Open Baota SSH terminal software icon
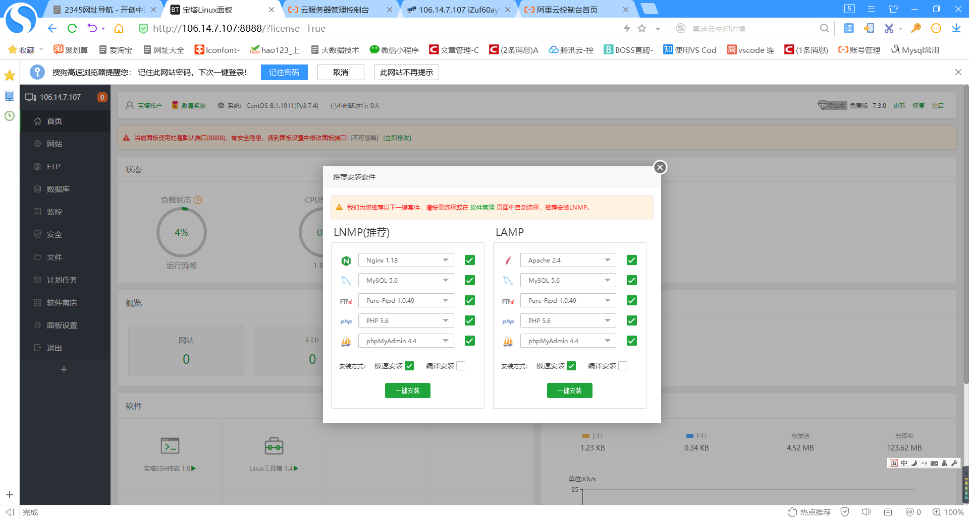969x519 pixels. (x=170, y=446)
